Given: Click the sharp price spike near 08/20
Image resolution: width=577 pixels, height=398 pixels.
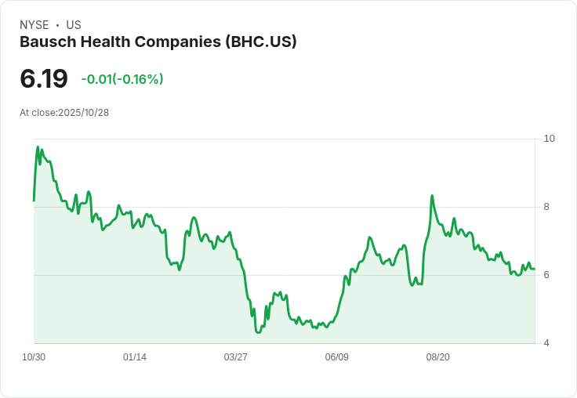Looking at the screenshot, I should [432, 196].
